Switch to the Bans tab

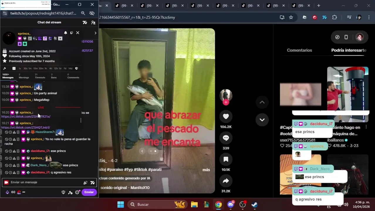54,76
